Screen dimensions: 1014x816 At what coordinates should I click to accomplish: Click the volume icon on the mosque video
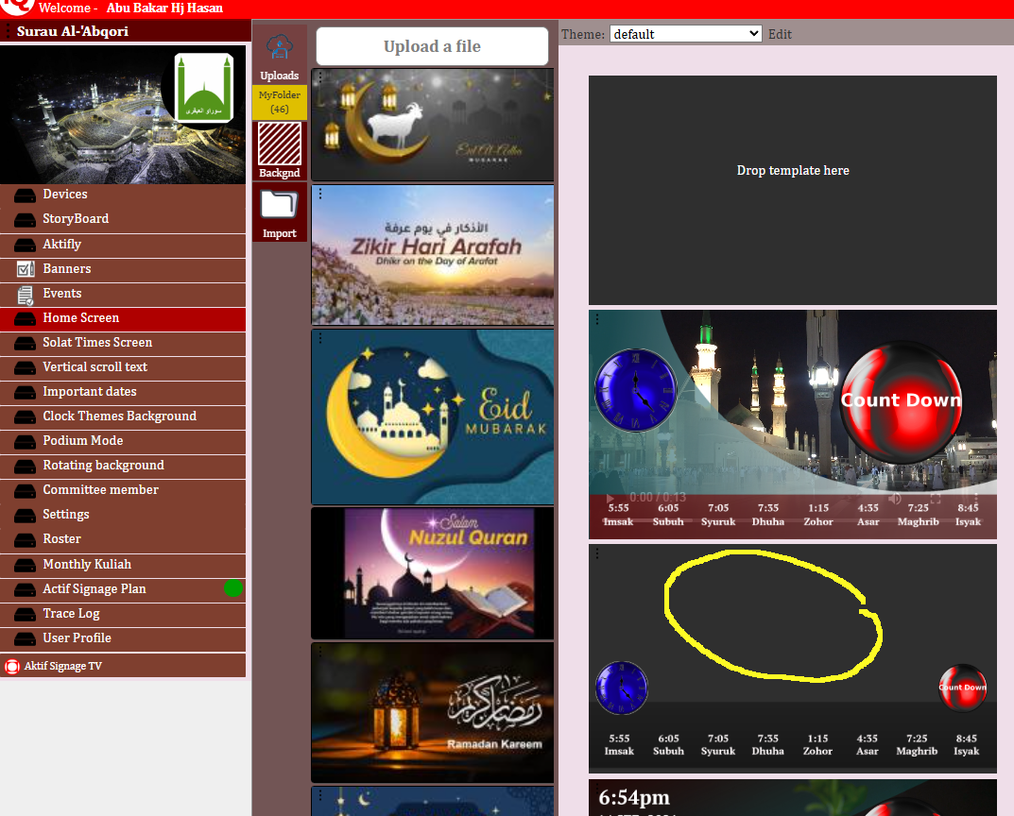(894, 498)
